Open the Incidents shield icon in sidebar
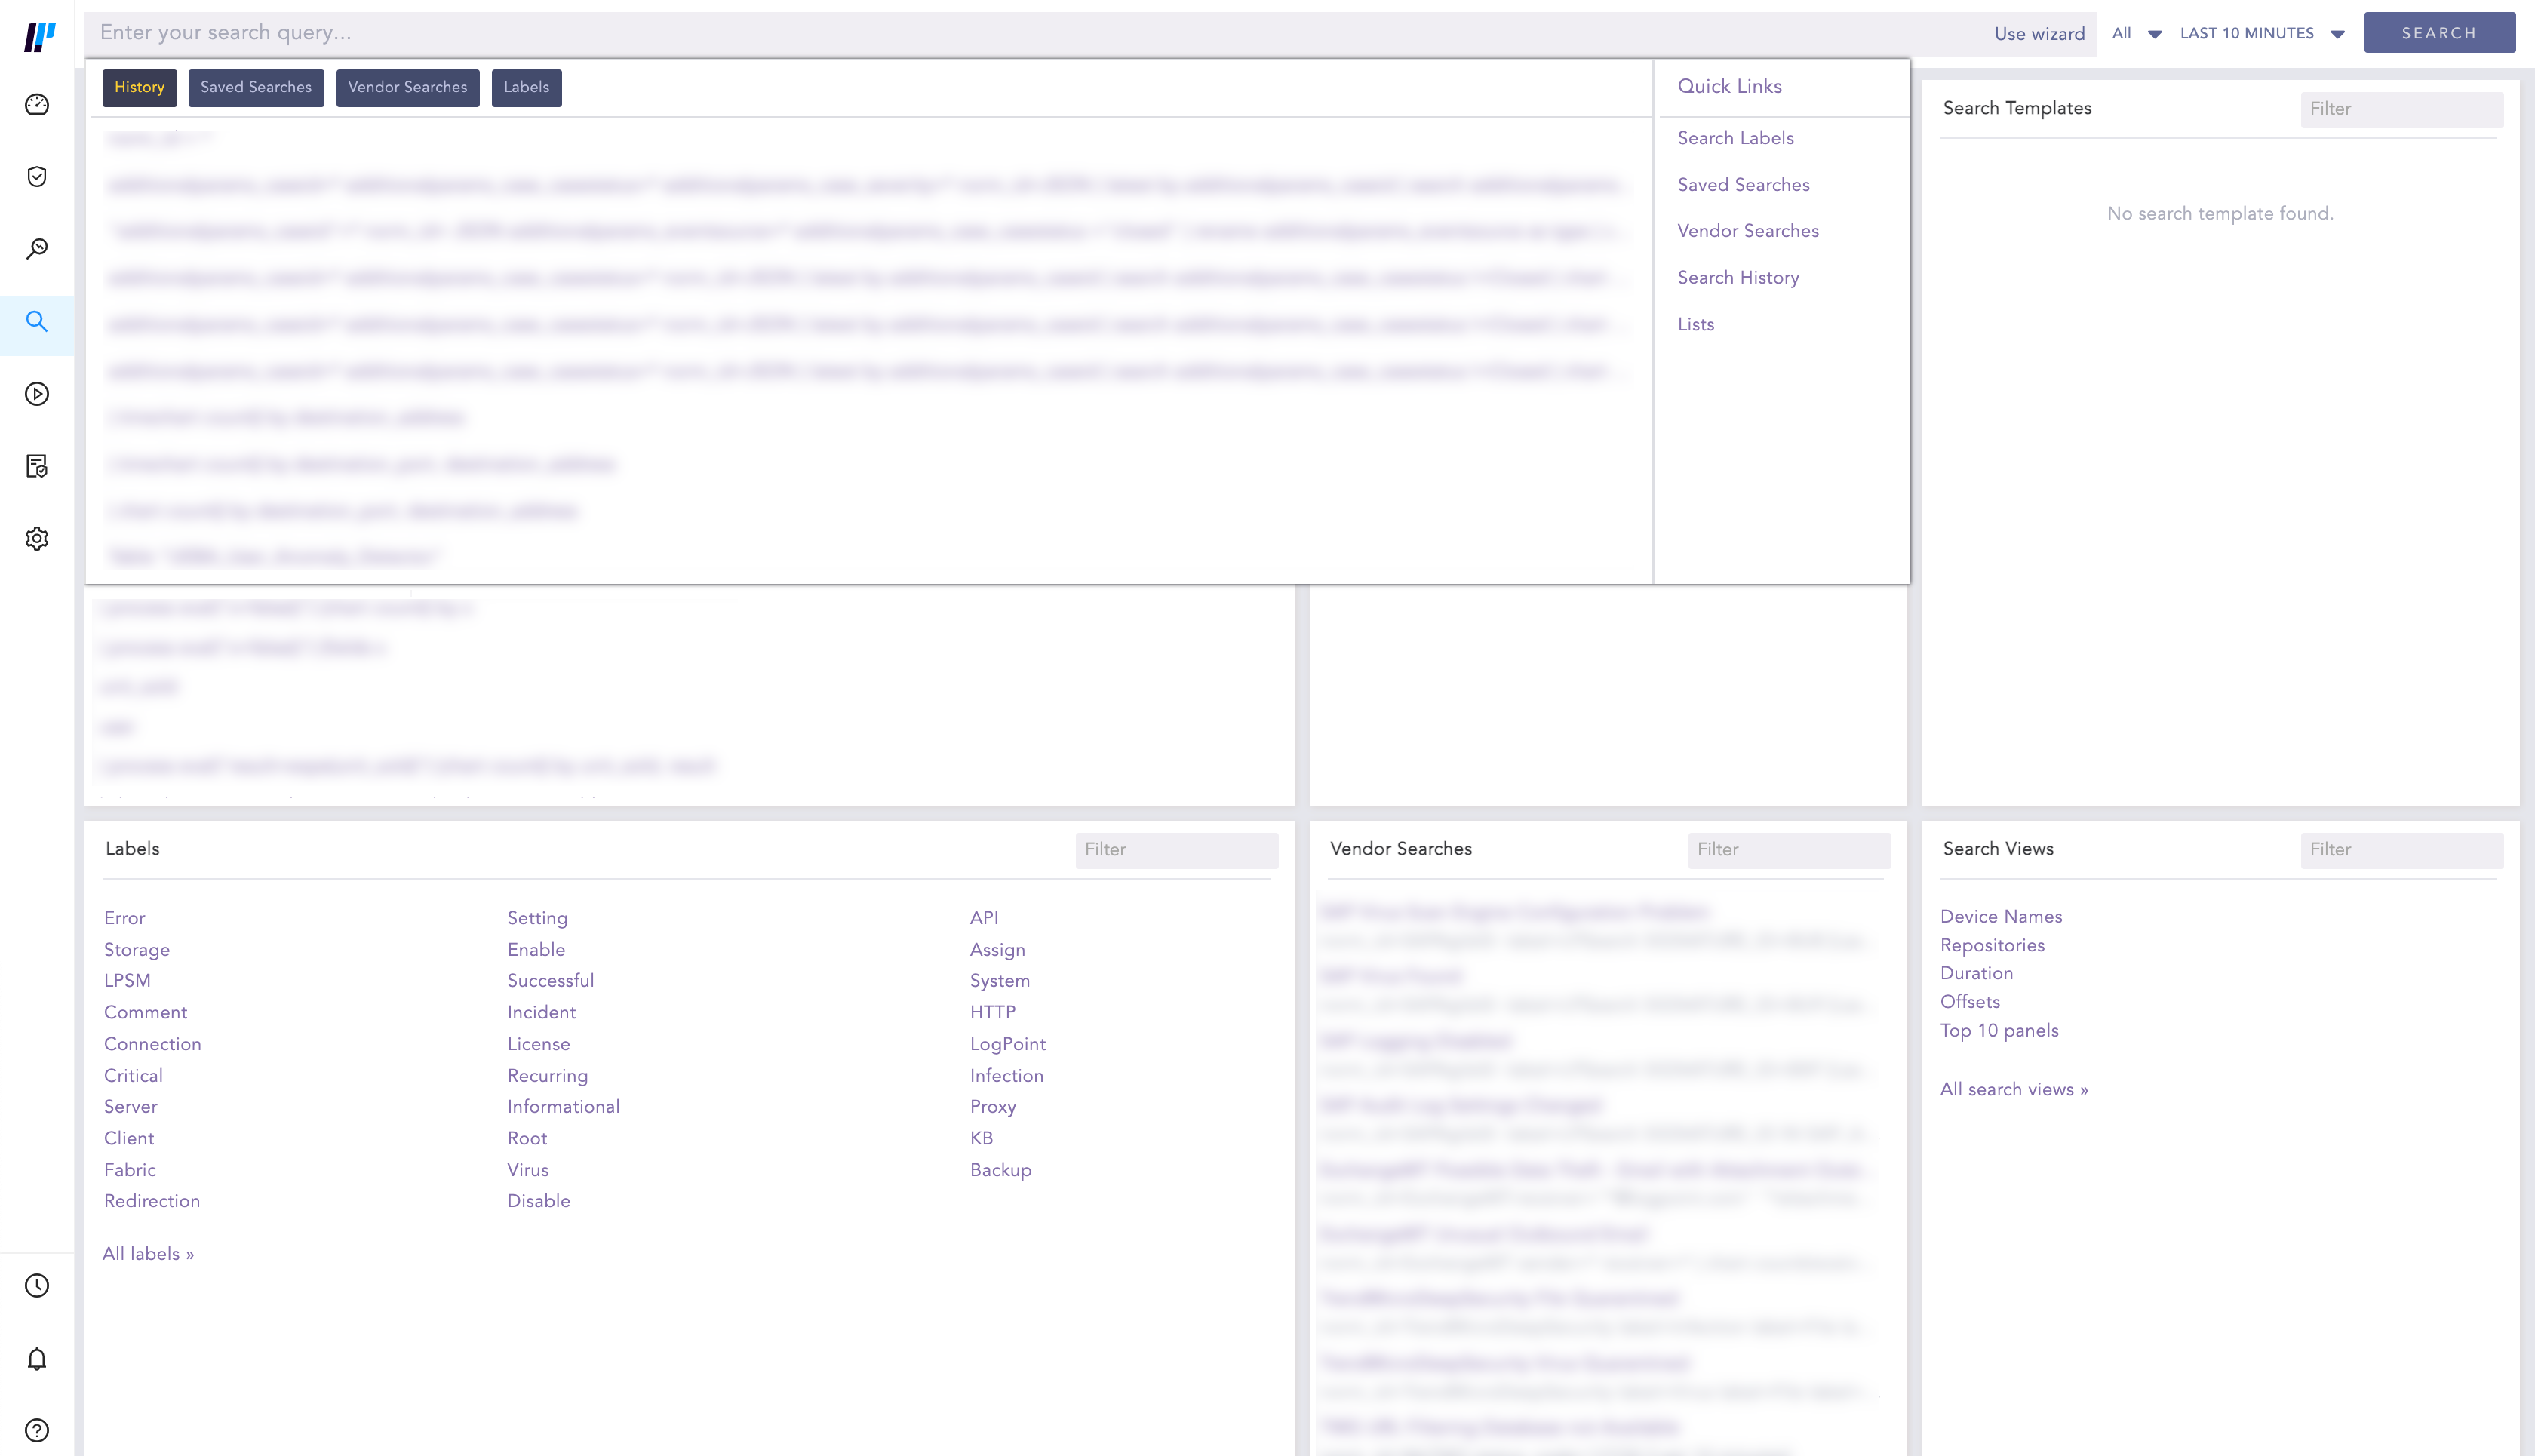Viewport: 2535px width, 1456px height. tap(36, 176)
